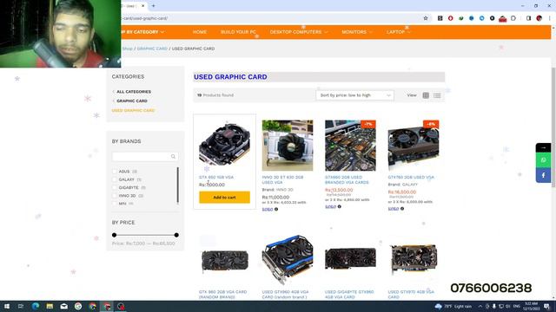Expand Shop By Category menu
Viewport: 556px width, 312px height.
[x=142, y=32]
